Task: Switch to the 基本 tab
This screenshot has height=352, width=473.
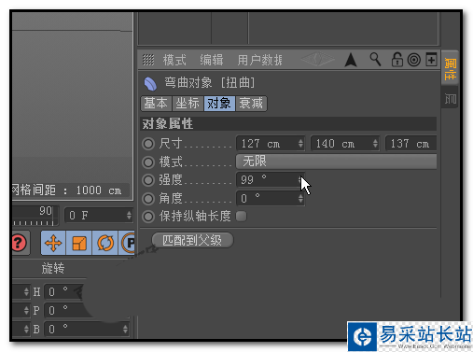Action: tap(156, 104)
